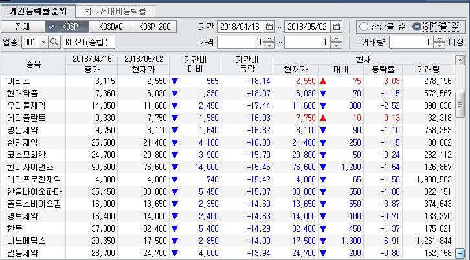Select the 한독 stock row

228,228
